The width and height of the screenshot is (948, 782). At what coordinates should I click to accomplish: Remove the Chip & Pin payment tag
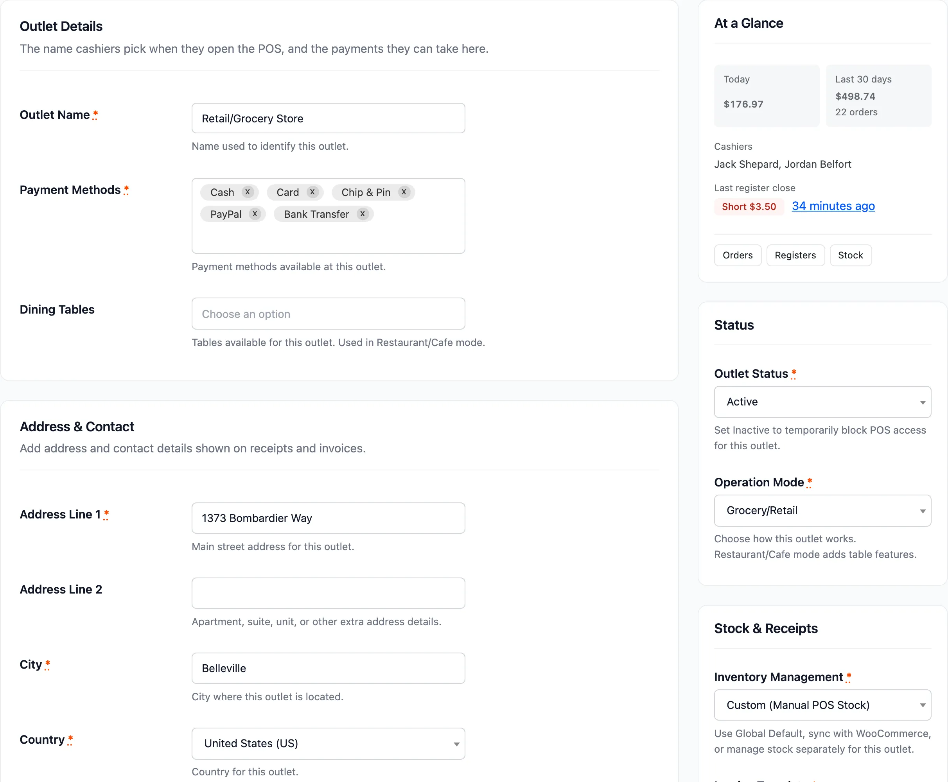pyautogui.click(x=404, y=192)
